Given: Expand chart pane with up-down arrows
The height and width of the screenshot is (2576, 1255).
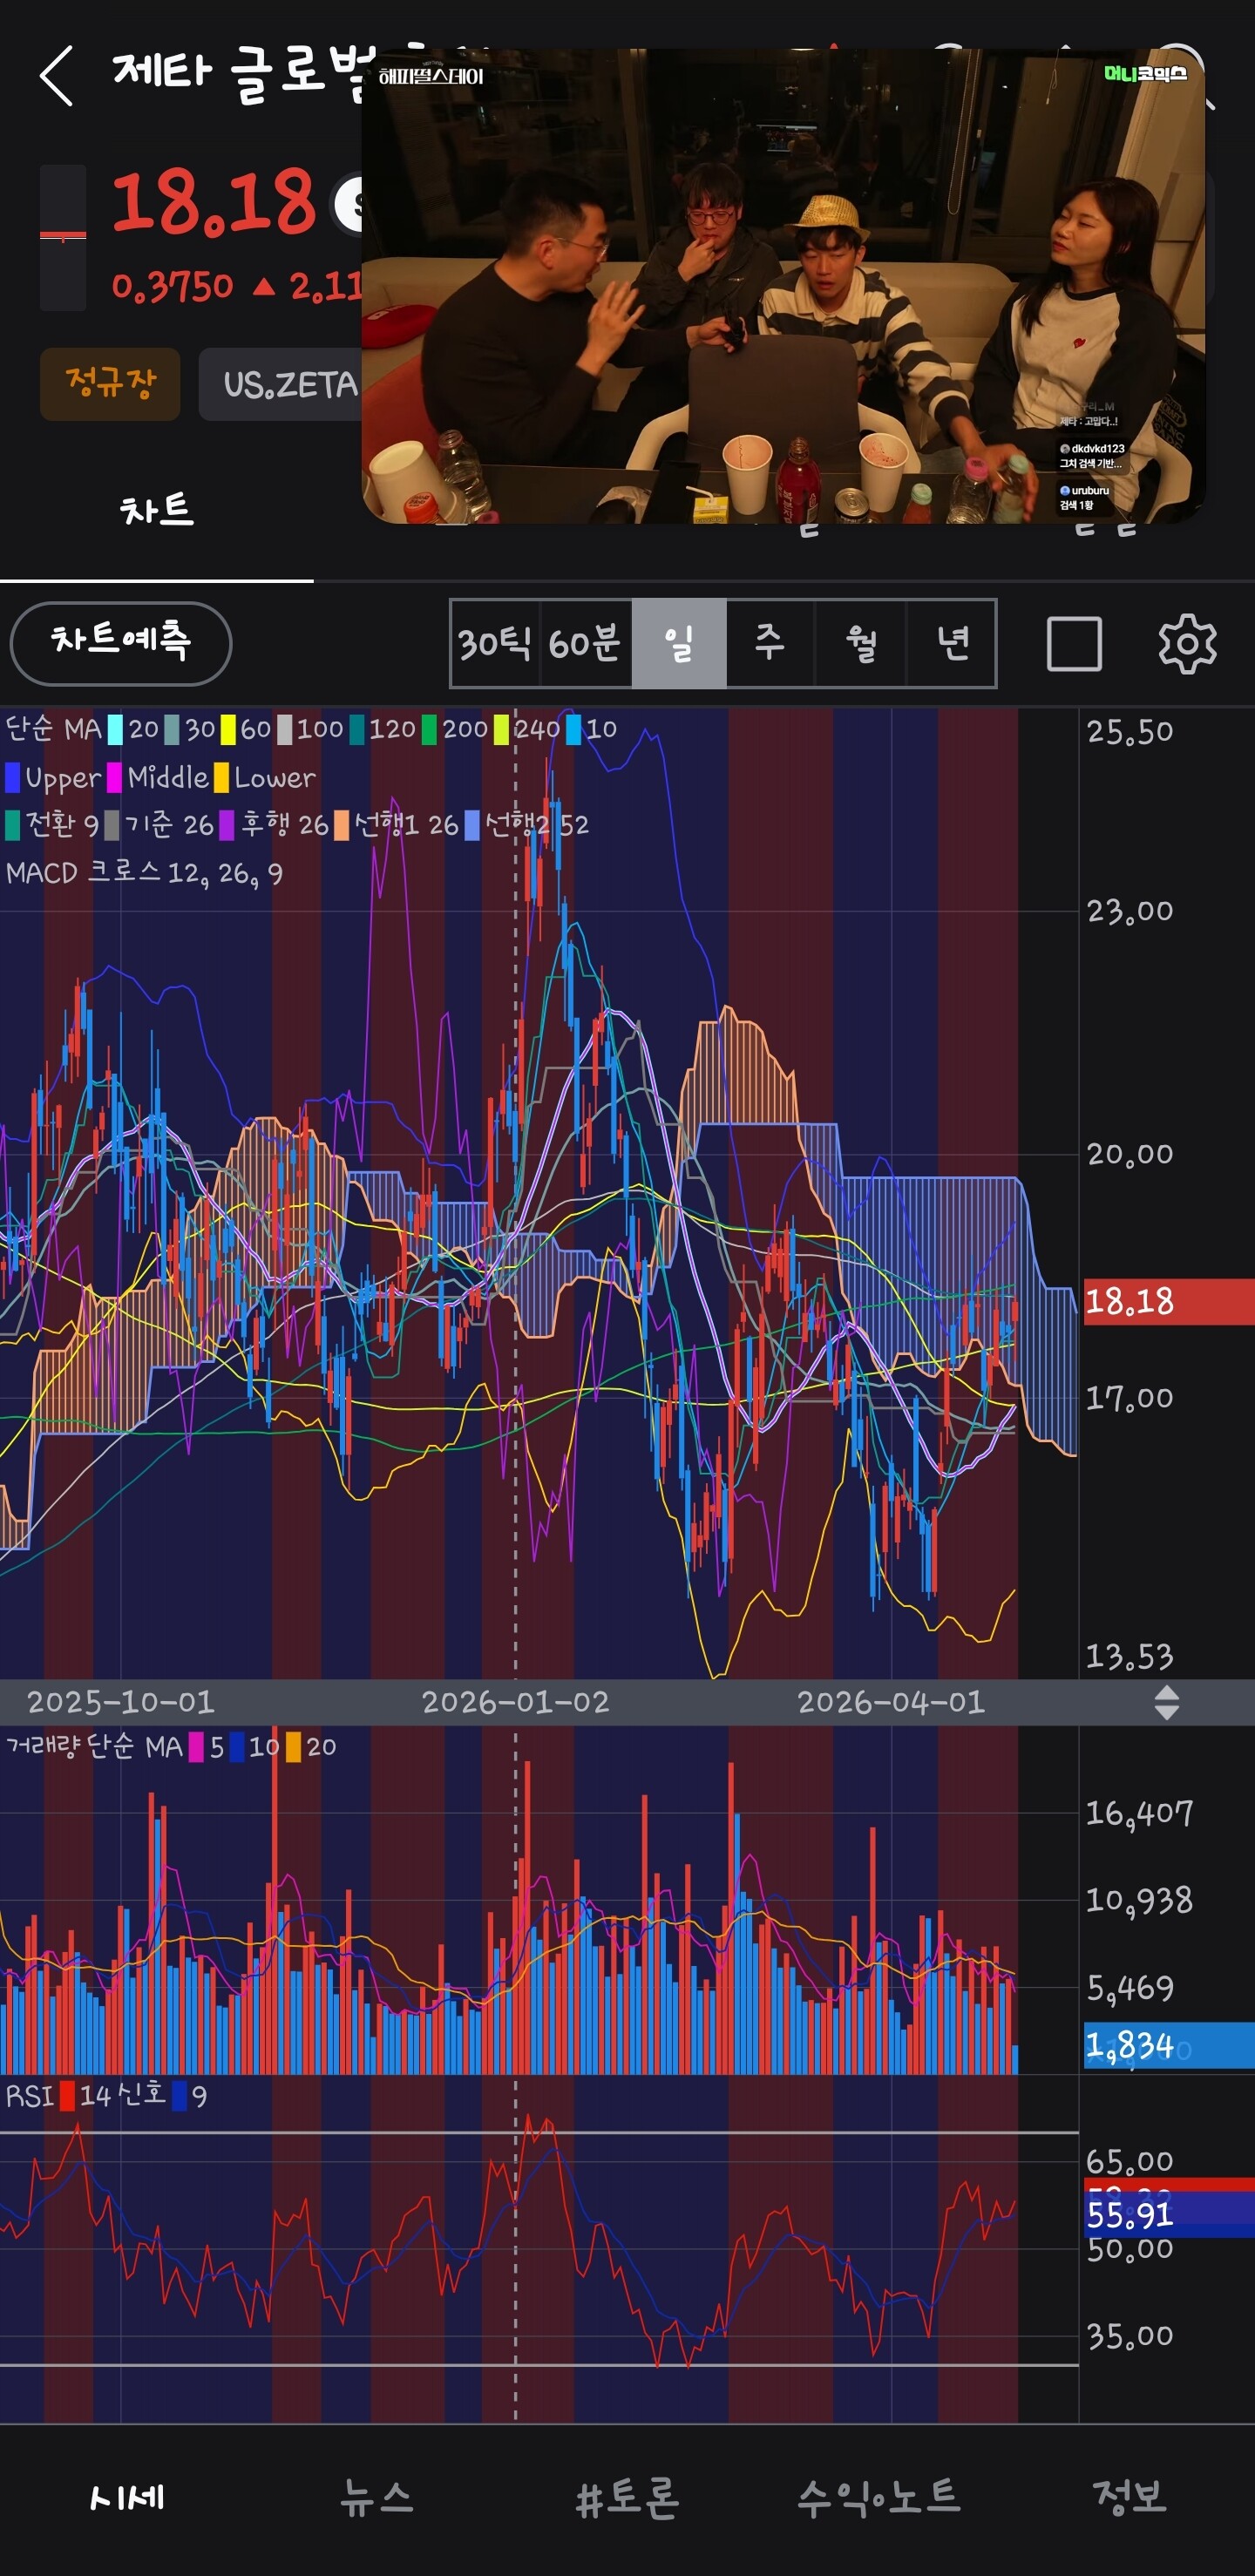Looking at the screenshot, I should (x=1166, y=1702).
